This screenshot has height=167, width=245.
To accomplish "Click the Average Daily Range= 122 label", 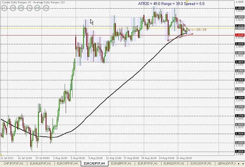I will click(x=49, y=2).
